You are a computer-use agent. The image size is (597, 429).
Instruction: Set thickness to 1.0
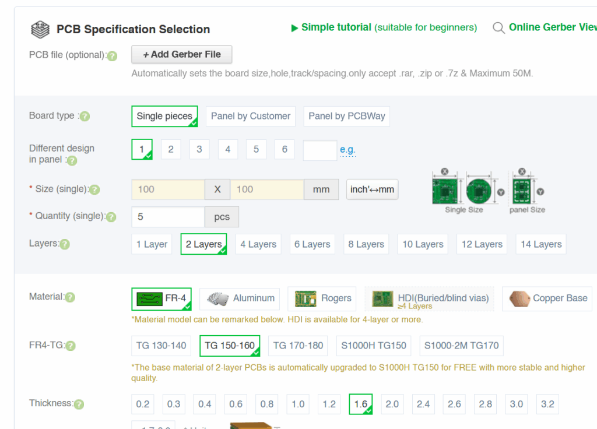pos(298,405)
